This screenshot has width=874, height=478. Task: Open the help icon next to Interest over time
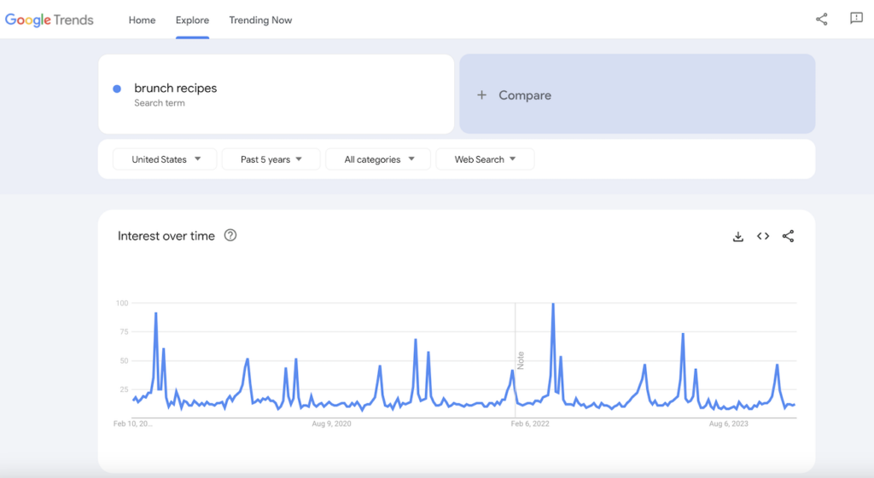point(230,235)
